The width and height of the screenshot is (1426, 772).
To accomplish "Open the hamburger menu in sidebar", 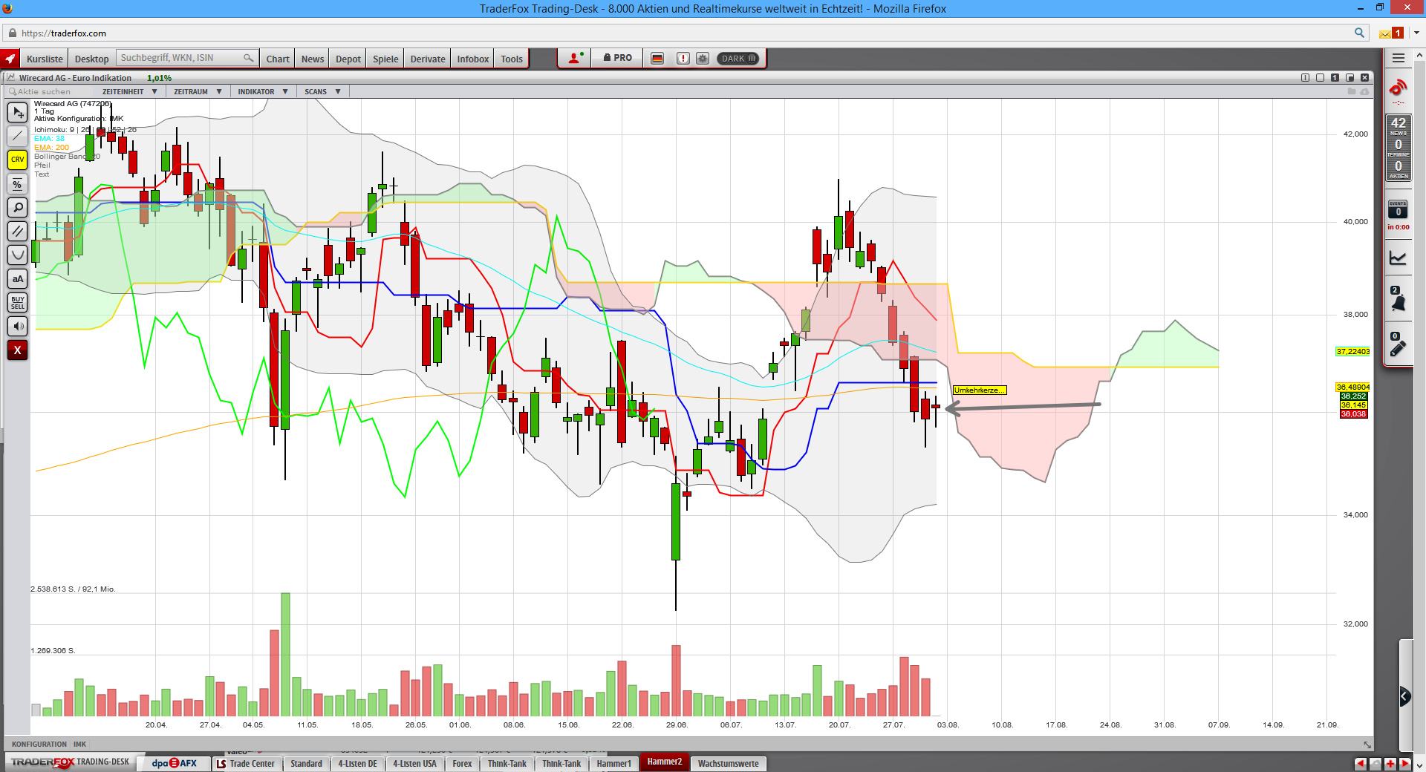I will 1399,58.
